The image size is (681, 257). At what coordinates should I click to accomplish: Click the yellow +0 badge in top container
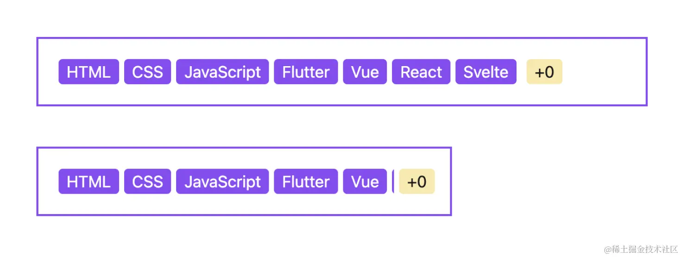click(x=544, y=72)
